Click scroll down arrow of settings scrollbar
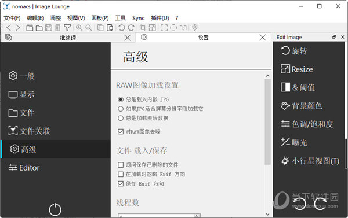Screen dimensions: 348x218 coord(267,214)
